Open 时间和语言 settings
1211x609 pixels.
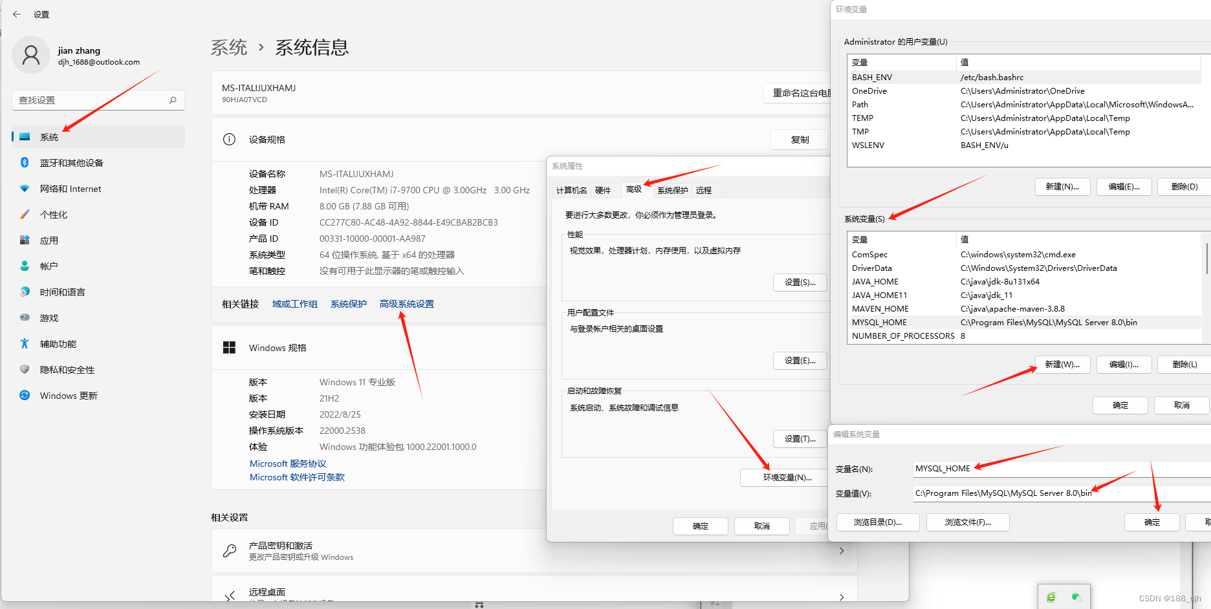(98, 292)
